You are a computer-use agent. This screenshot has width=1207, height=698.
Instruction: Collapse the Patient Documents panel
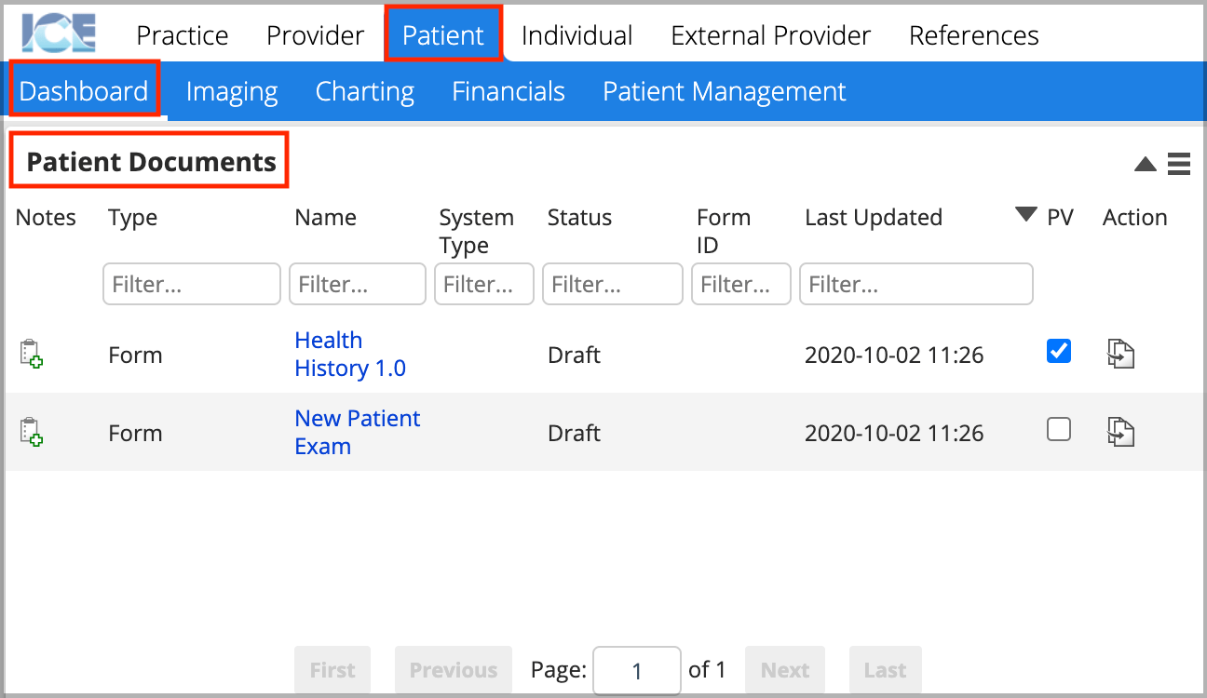(1146, 165)
